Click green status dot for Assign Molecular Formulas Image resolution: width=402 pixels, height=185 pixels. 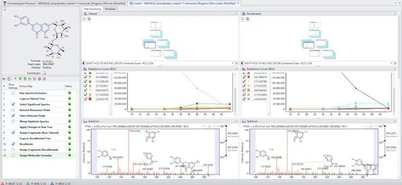(x=69, y=155)
